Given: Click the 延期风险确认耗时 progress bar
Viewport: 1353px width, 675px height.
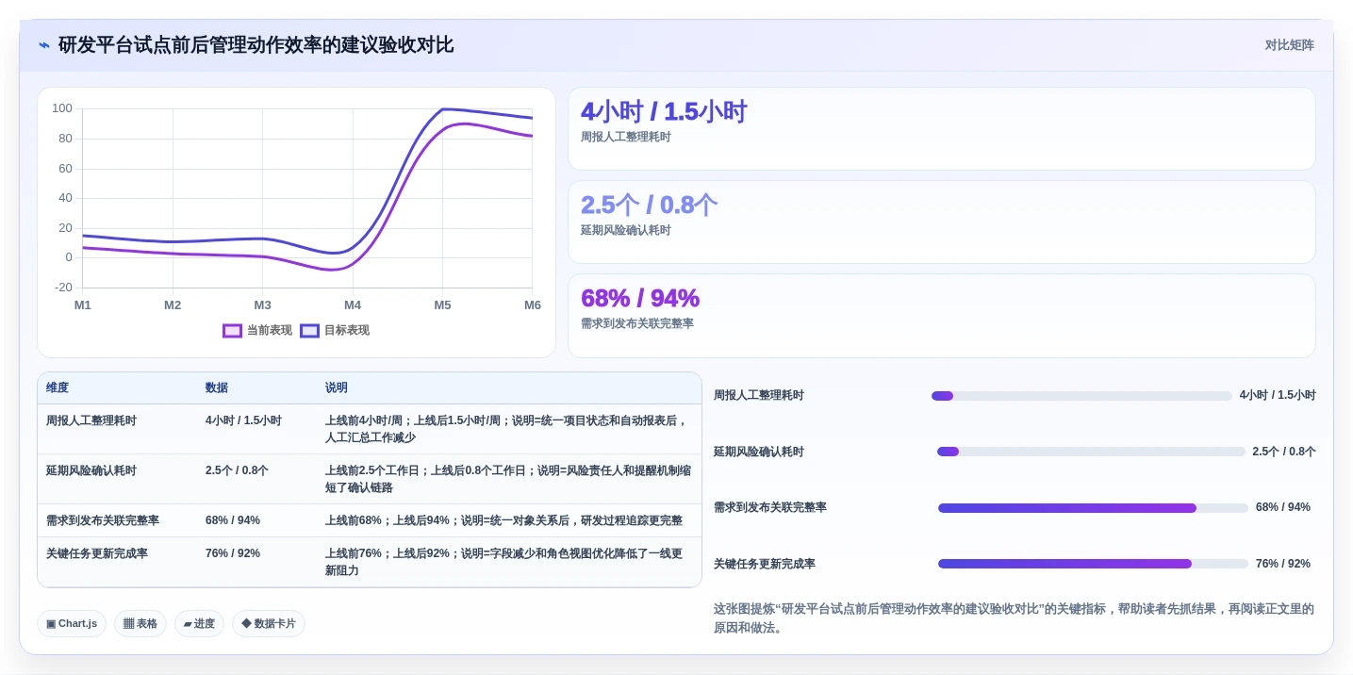Looking at the screenshot, I should (x=1091, y=452).
